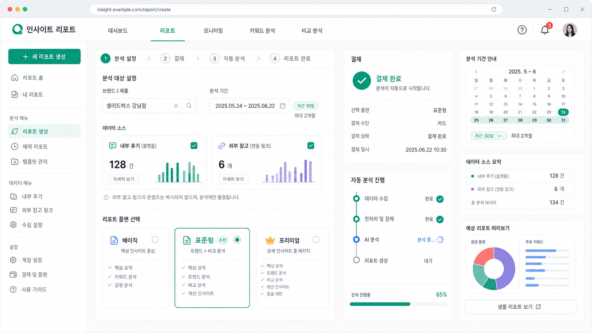The width and height of the screenshot is (592, 333).
Task: Toggle the 외부 참고 (연동 링크) checkbox
Action: (x=311, y=145)
